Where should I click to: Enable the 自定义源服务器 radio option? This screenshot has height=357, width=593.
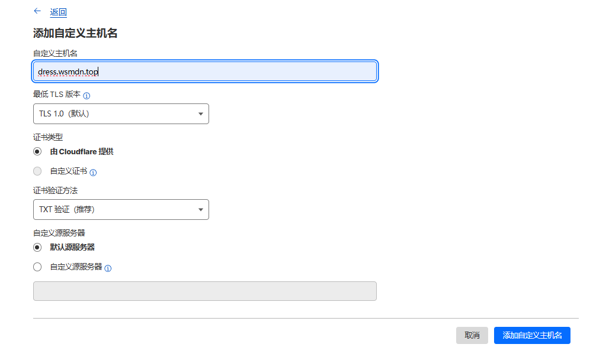click(x=38, y=267)
